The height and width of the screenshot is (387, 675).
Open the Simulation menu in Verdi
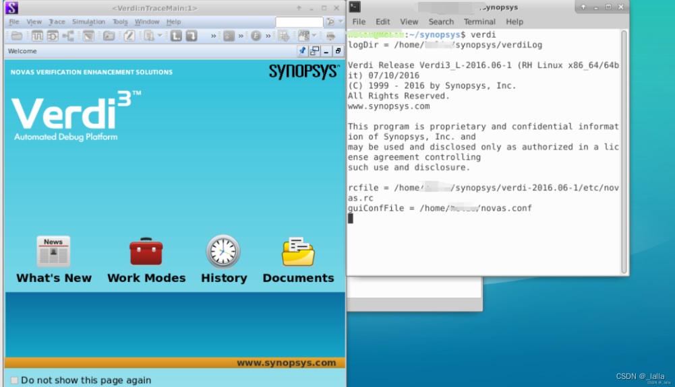point(88,22)
